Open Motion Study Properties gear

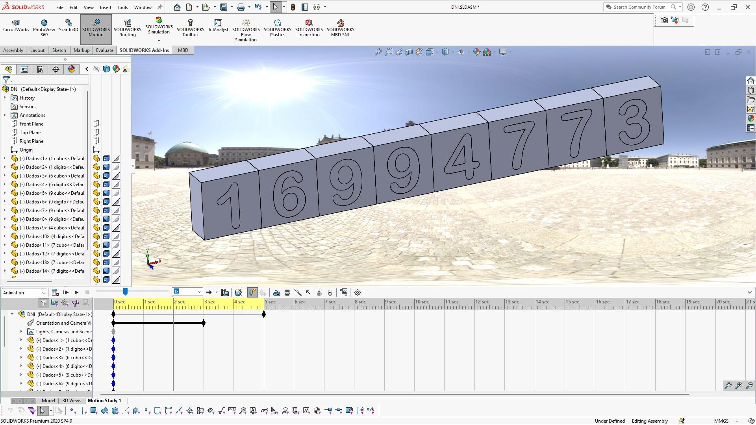pyautogui.click(x=358, y=292)
